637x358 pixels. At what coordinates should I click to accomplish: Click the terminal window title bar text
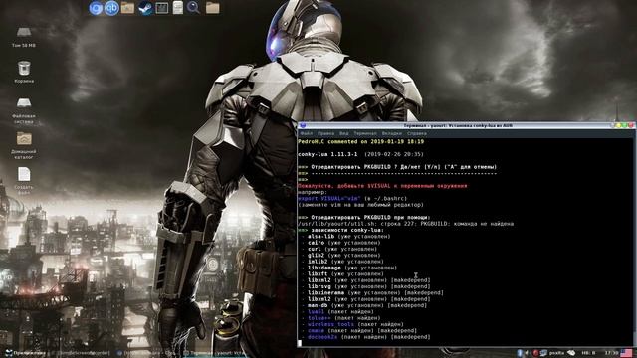pyautogui.click(x=458, y=126)
